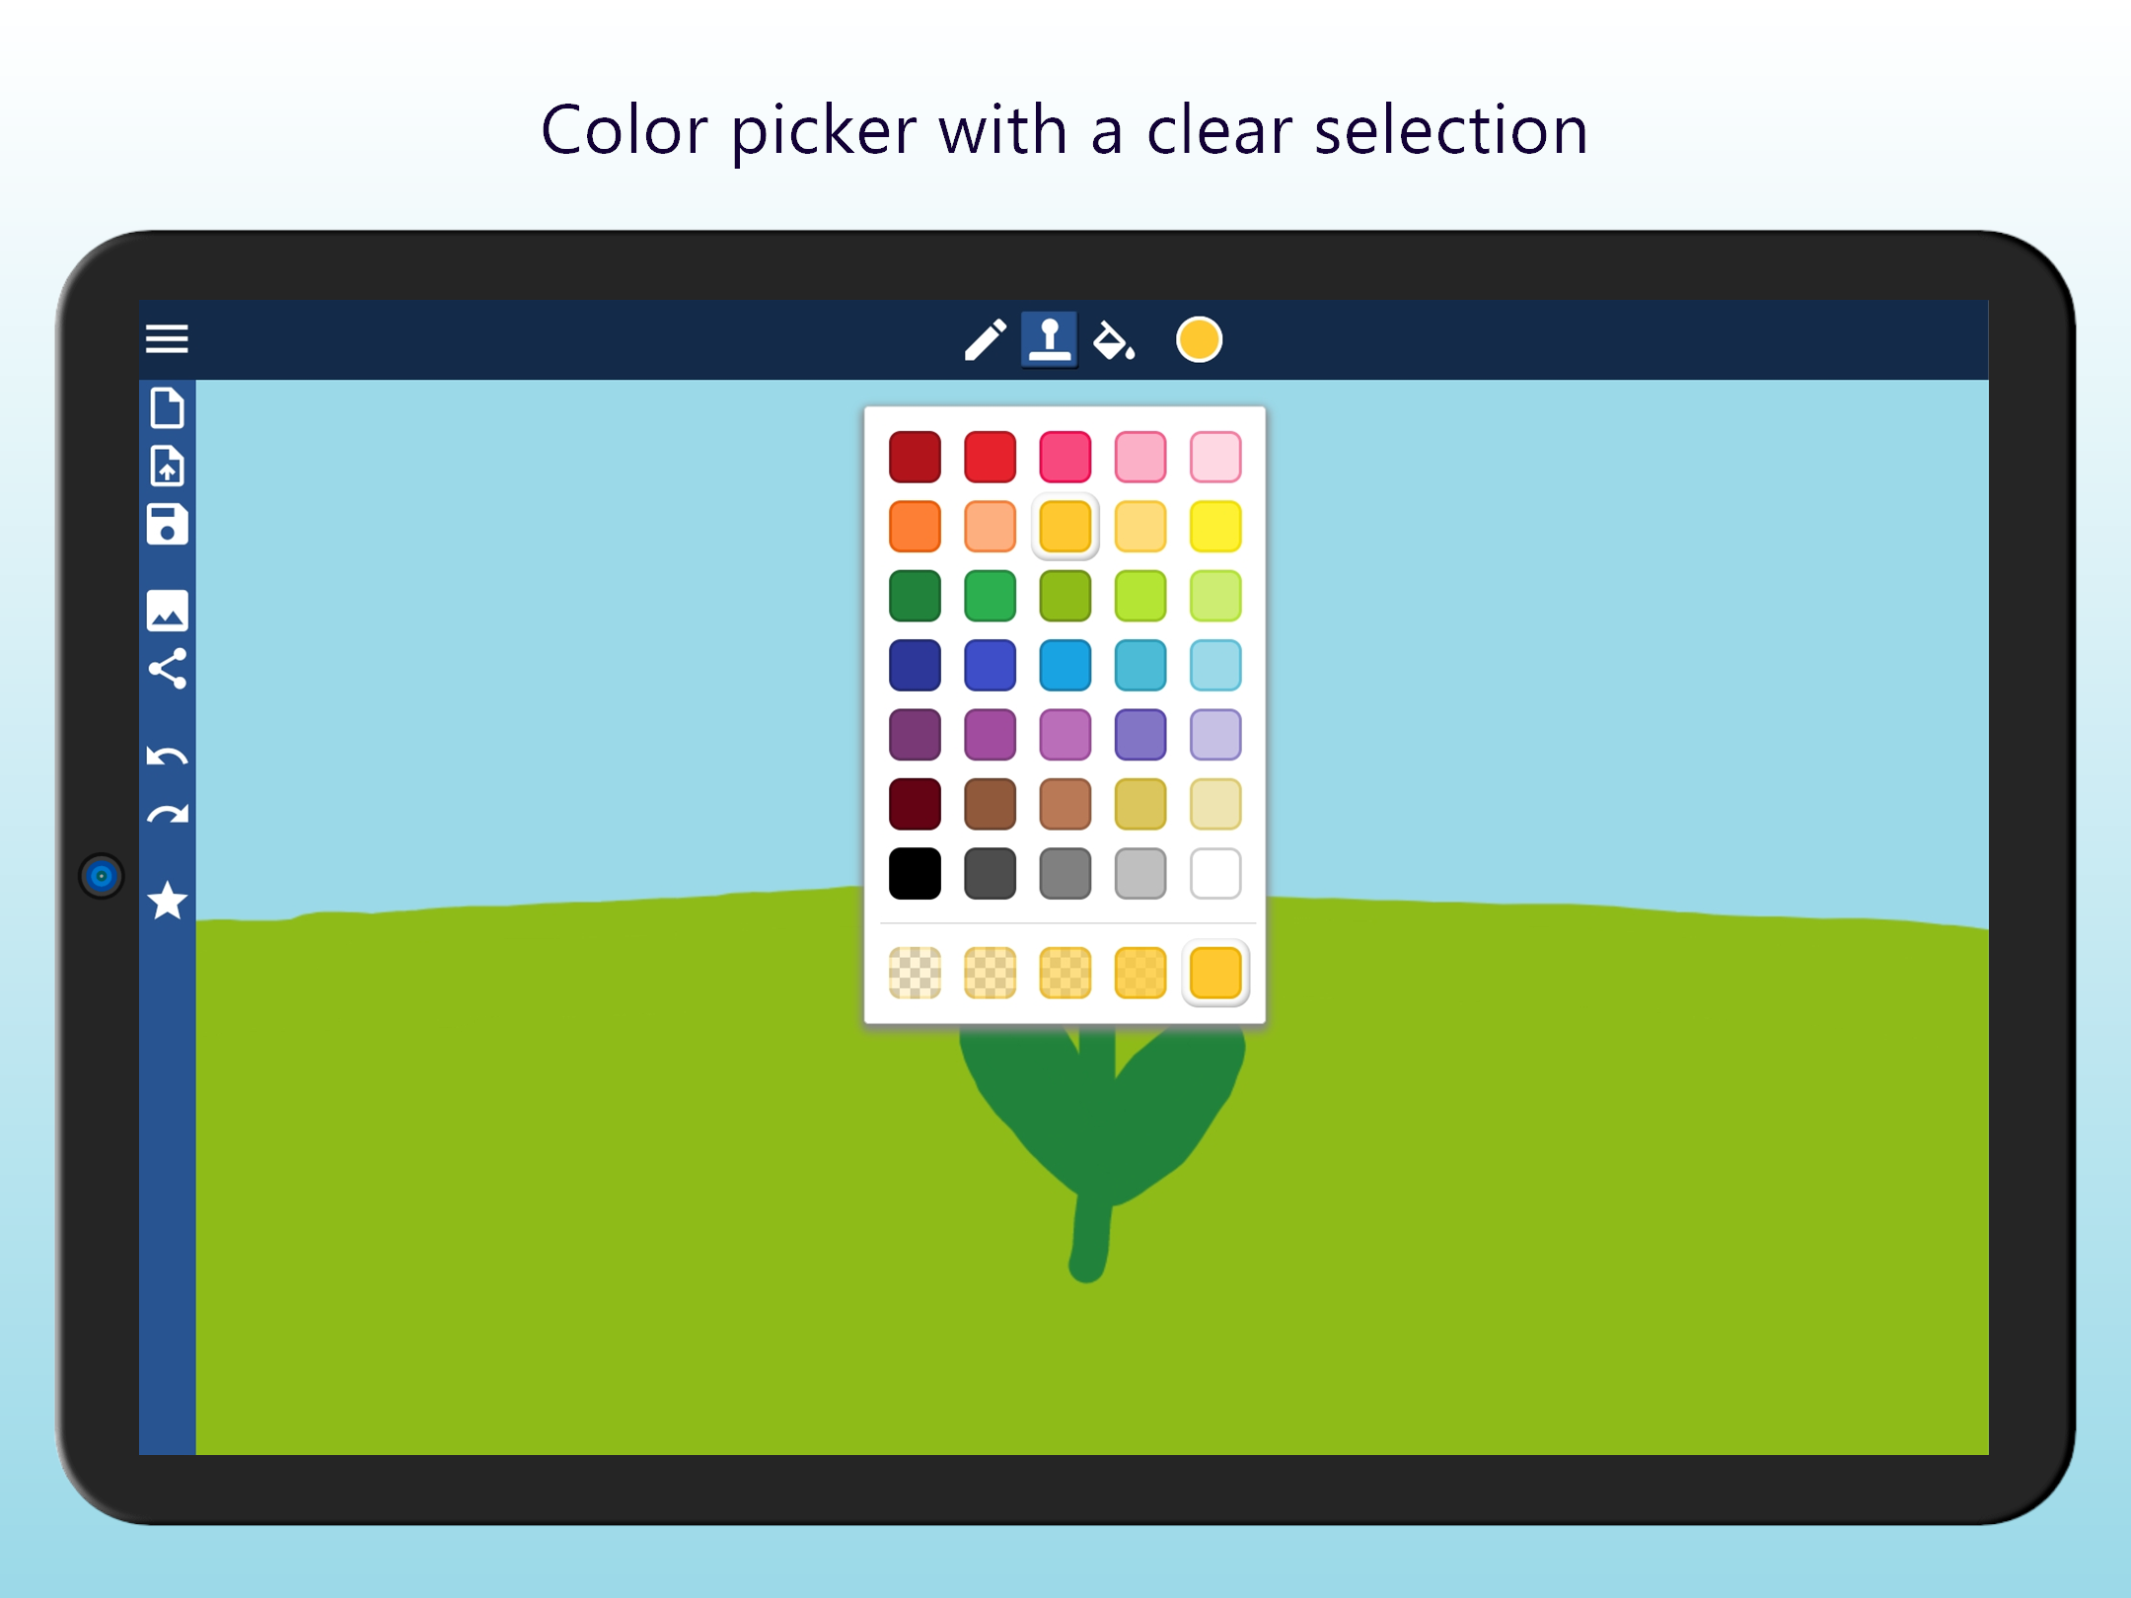Select the stamp tool

tap(1049, 340)
